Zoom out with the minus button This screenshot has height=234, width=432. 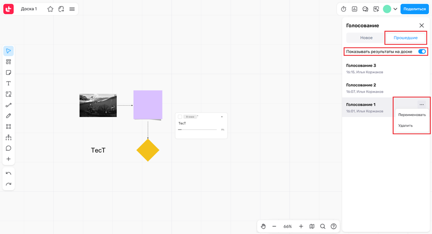click(274, 226)
